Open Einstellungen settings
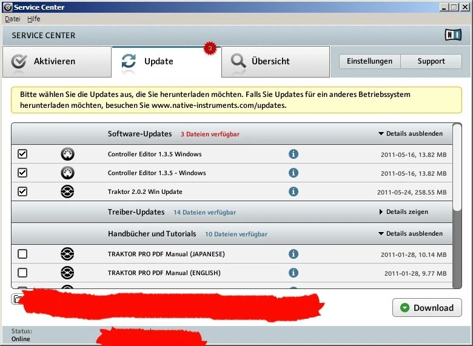The height and width of the screenshot is (346, 473). coord(369,61)
